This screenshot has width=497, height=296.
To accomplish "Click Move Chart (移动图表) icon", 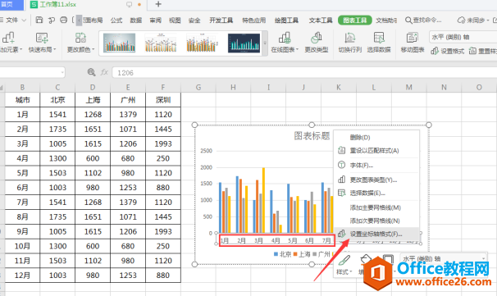I will click(x=412, y=43).
